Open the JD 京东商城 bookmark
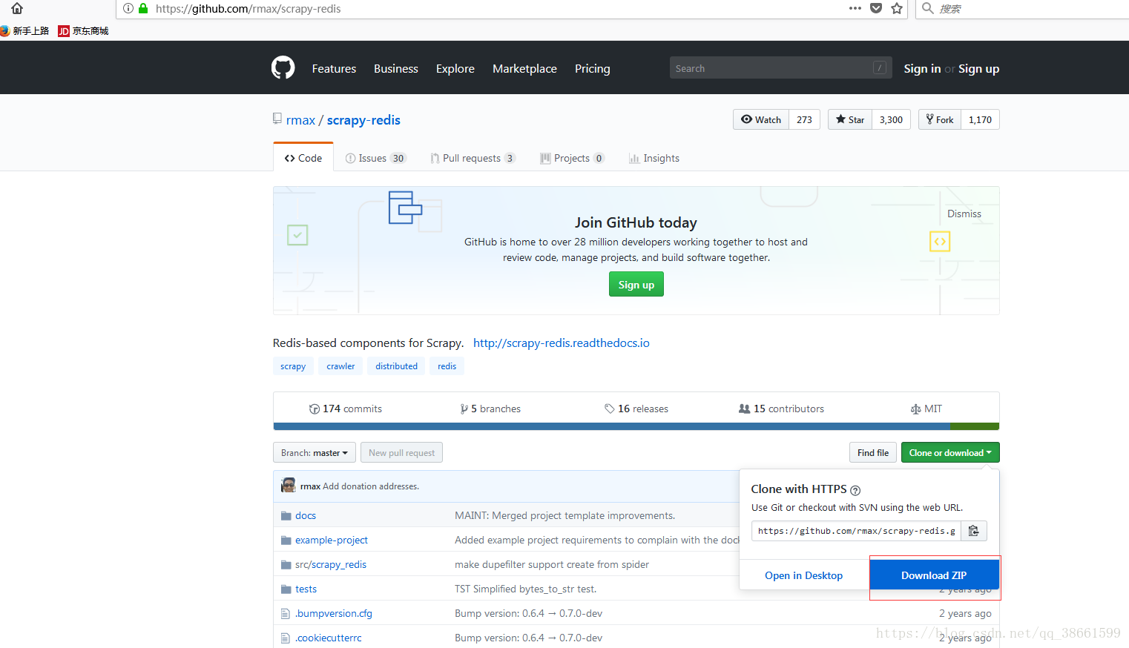This screenshot has height=648, width=1129. (83, 30)
